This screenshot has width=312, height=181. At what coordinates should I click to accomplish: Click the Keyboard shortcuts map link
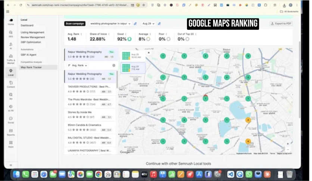click(244, 153)
